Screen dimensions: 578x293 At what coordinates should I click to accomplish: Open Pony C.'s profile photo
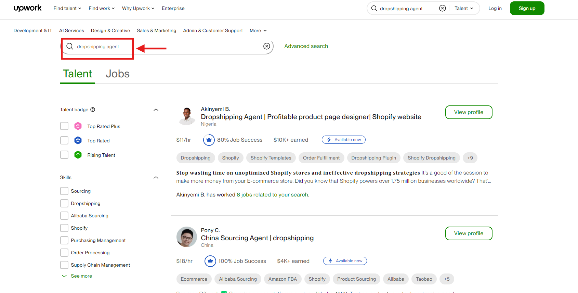187,237
